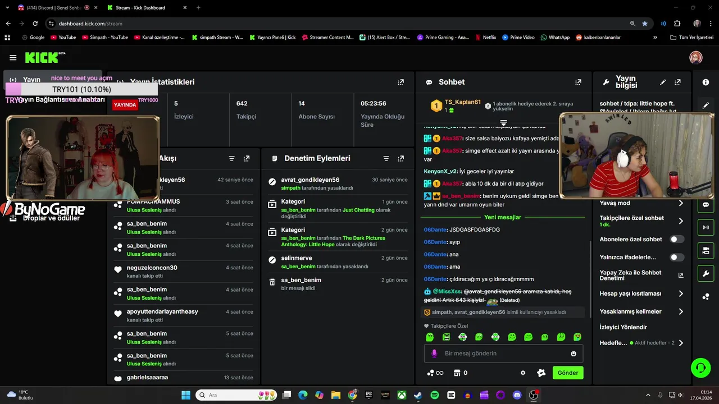719x404 pixels.
Task: Open chat settings gear icon
Action: pyautogui.click(x=523, y=373)
